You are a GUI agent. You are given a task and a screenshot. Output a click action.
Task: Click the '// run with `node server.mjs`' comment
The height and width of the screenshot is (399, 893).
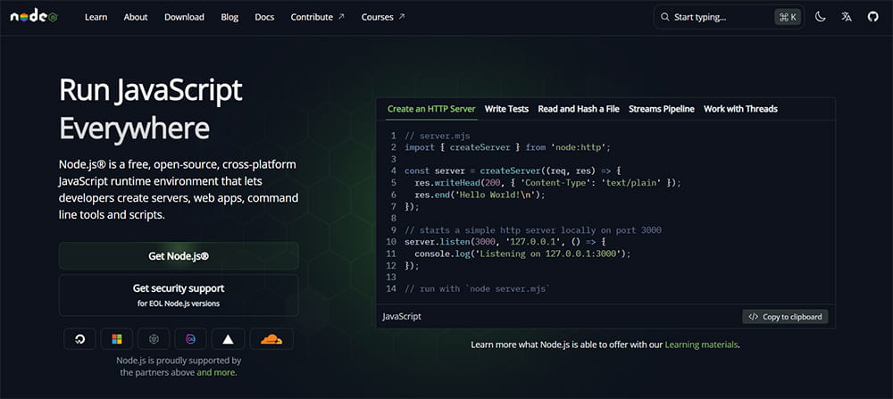[x=477, y=289]
